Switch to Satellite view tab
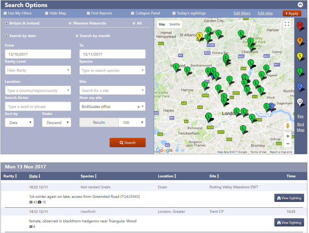Image resolution: width=309 pixels, height=233 pixels. click(175, 24)
